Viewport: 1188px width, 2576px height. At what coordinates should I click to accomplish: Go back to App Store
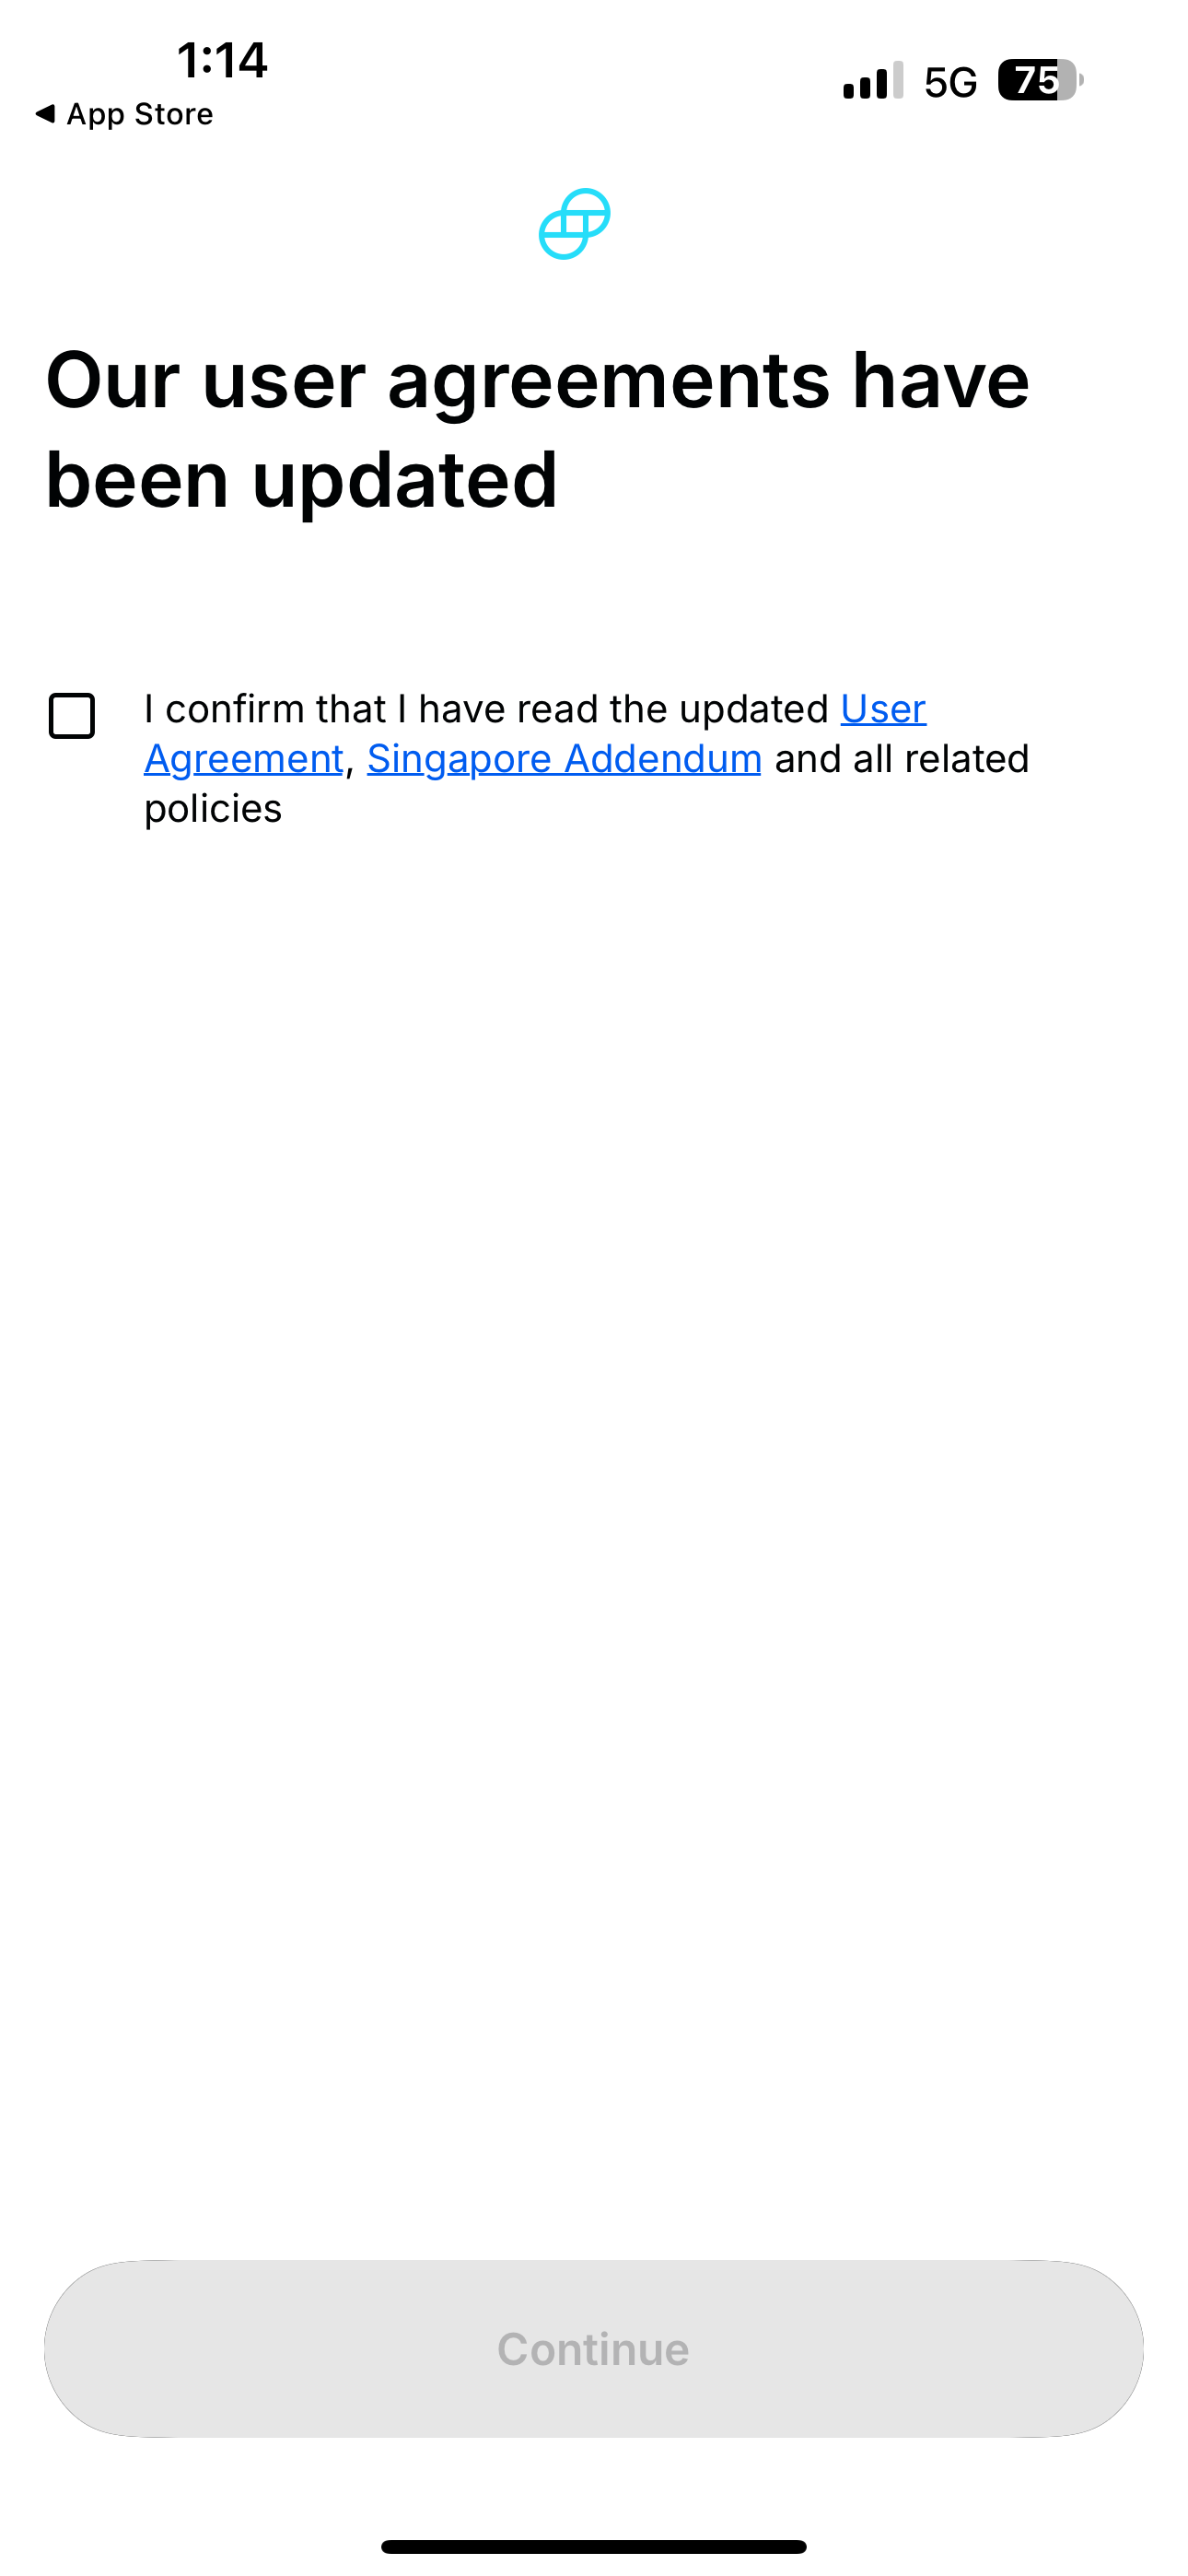point(124,114)
